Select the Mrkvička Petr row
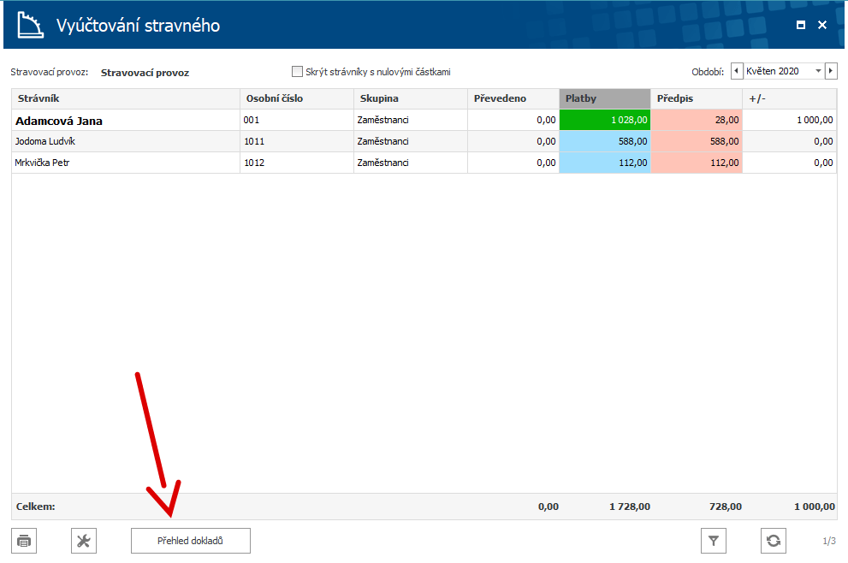 point(424,163)
